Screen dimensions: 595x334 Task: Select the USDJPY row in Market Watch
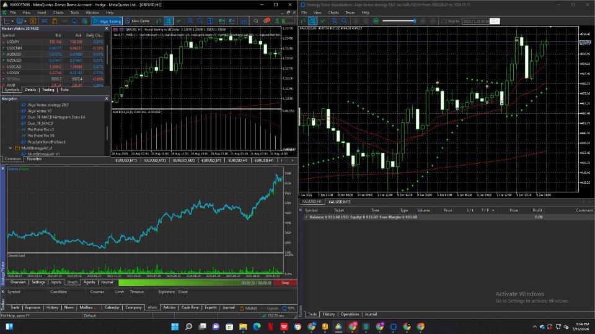coord(53,42)
